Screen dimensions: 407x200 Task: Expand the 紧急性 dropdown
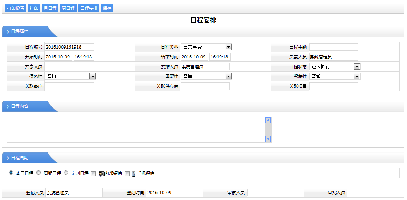click(357, 76)
